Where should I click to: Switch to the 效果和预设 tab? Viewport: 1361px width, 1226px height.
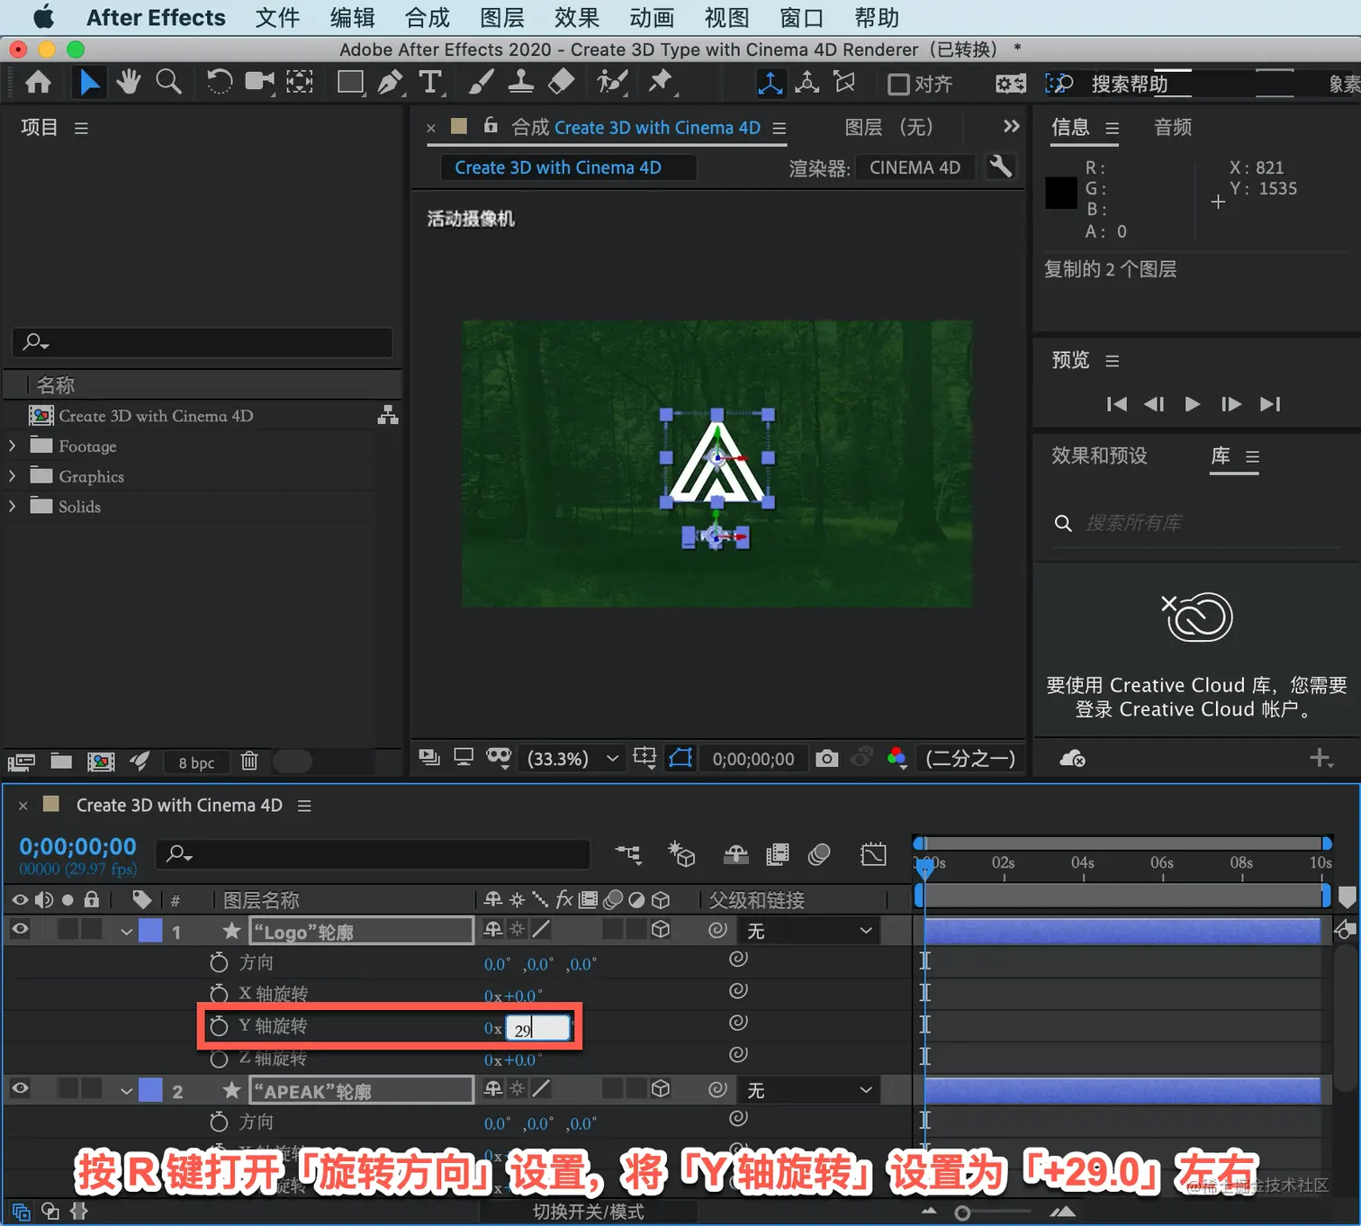[x=1099, y=455]
